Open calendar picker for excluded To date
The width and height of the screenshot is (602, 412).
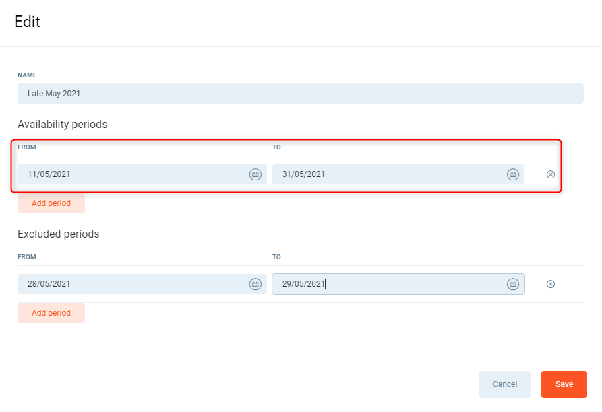click(x=512, y=284)
